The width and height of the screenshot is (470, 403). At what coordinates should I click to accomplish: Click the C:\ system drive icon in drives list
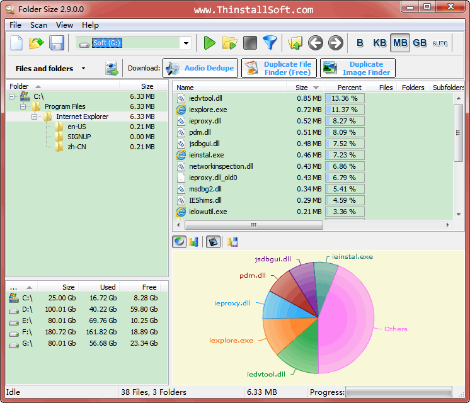point(13,298)
